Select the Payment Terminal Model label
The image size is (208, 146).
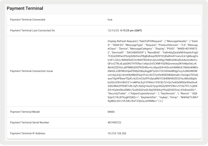[x=25, y=112]
